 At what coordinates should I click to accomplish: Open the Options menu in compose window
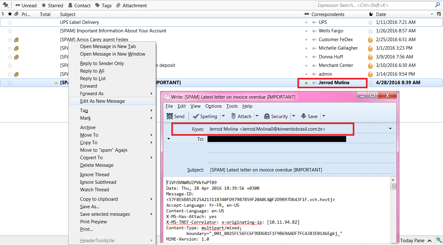(213, 106)
